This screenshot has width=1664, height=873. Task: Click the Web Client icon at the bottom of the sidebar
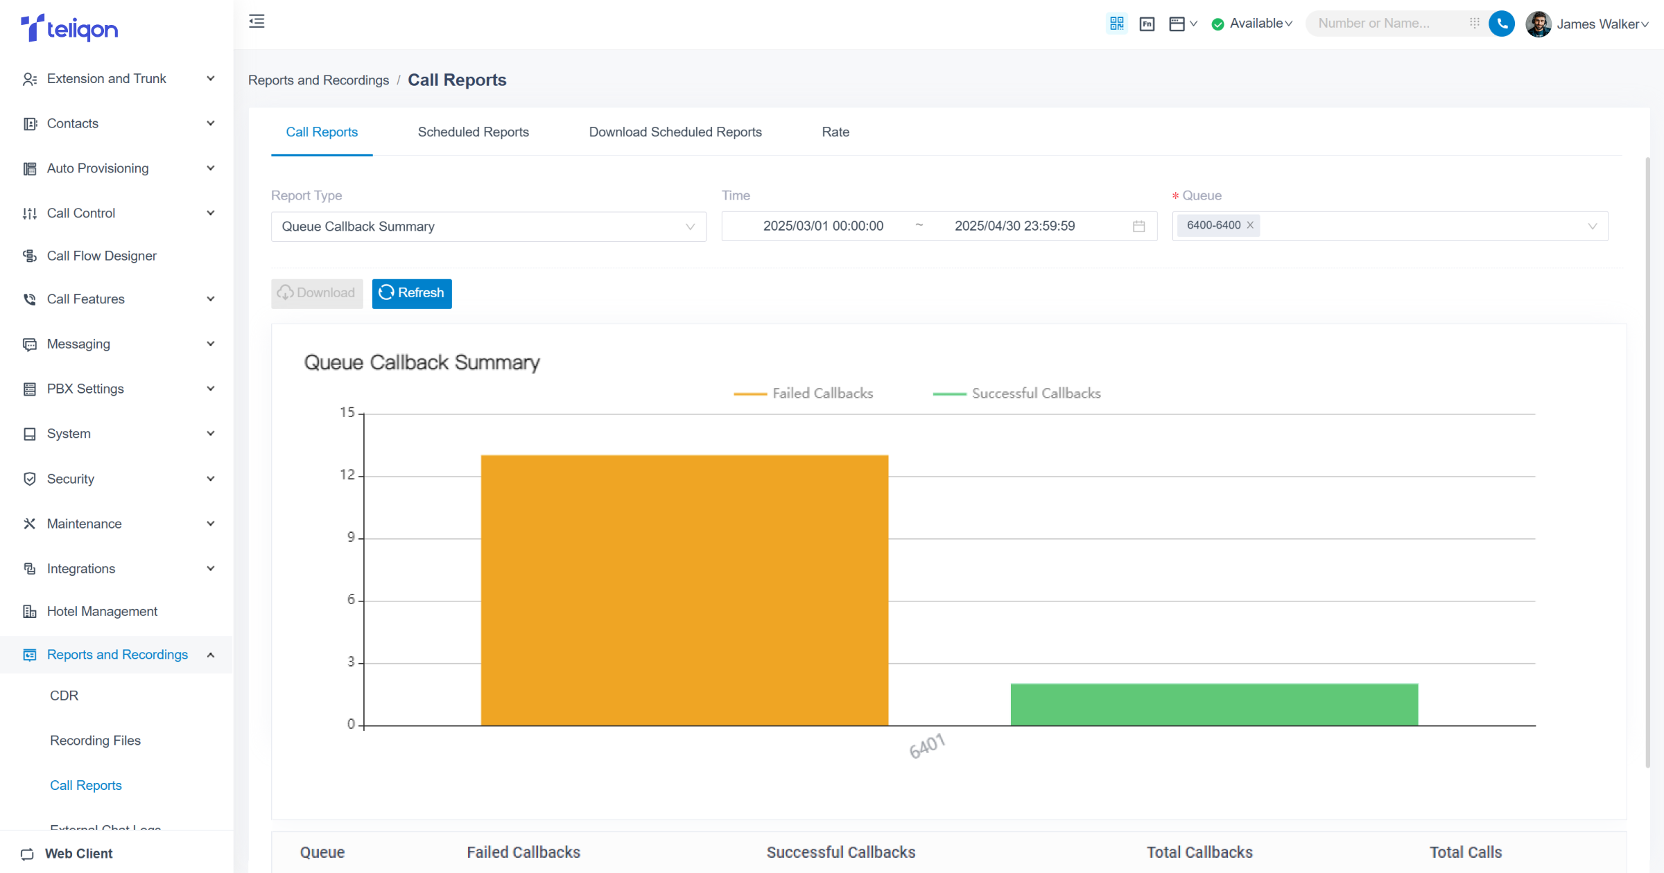[28, 854]
